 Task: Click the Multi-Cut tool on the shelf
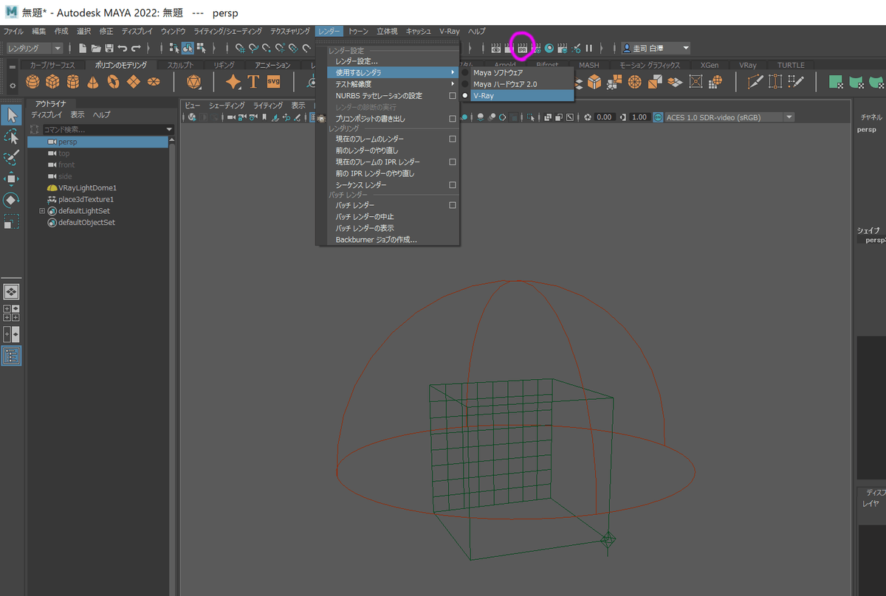click(x=754, y=81)
